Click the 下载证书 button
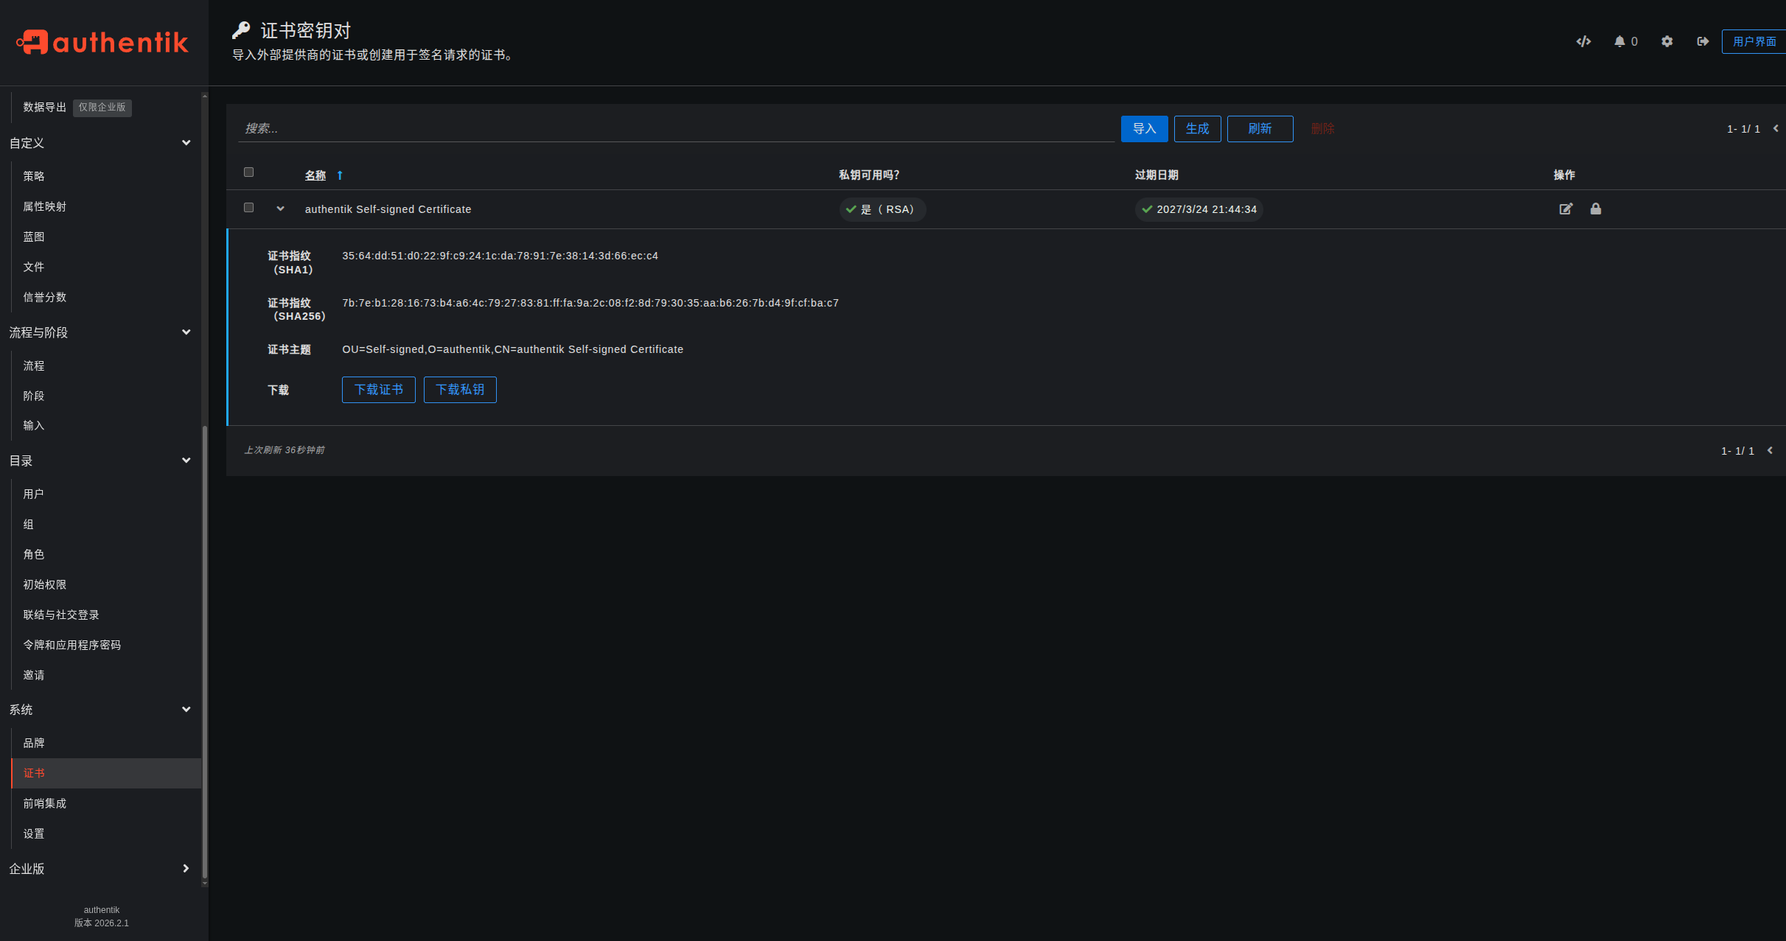The width and height of the screenshot is (1786, 941). (378, 390)
